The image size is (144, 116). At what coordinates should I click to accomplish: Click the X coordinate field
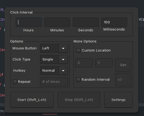[x=84, y=63]
